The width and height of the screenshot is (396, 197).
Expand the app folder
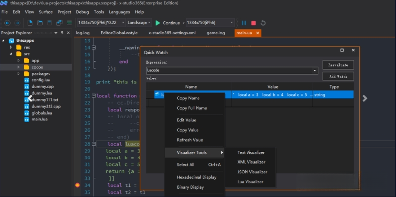click(x=18, y=60)
